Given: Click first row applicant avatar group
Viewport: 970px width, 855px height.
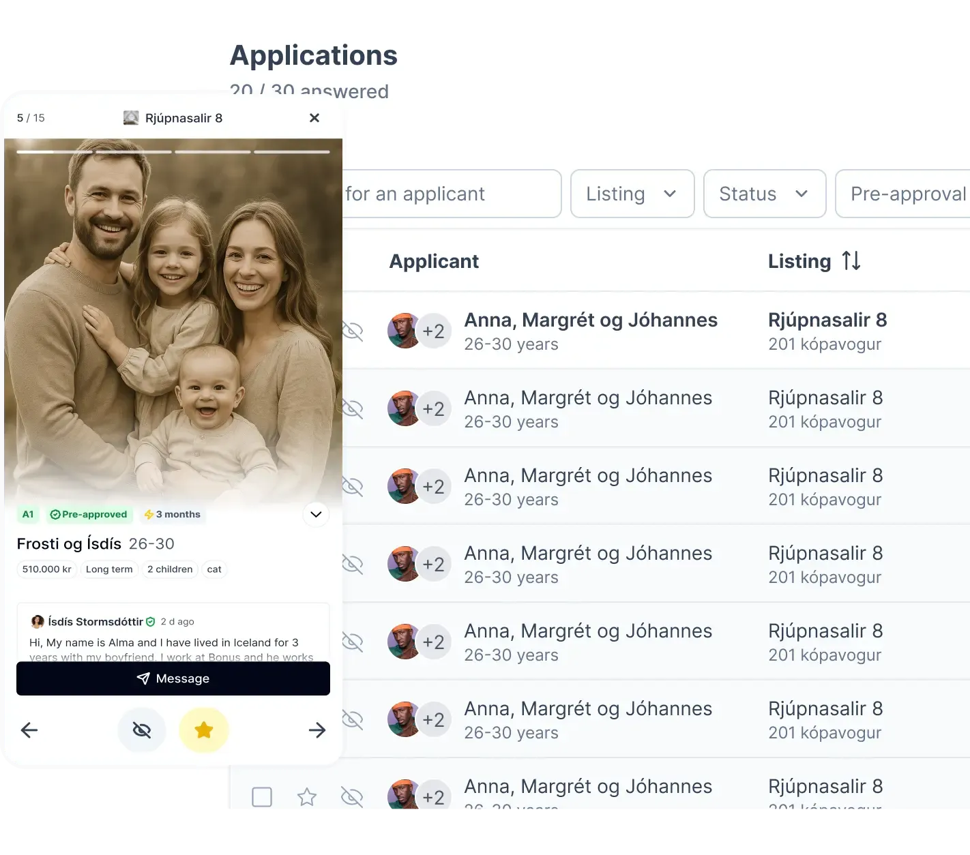Looking at the screenshot, I should [417, 331].
